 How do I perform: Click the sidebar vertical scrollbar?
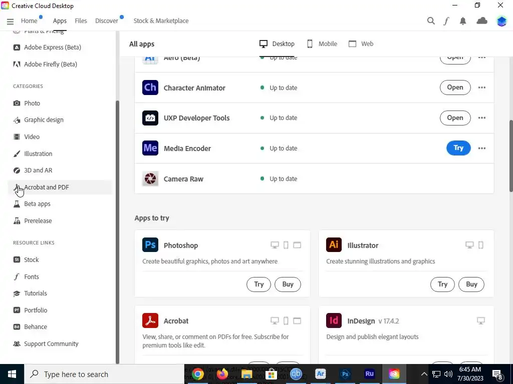(117, 232)
